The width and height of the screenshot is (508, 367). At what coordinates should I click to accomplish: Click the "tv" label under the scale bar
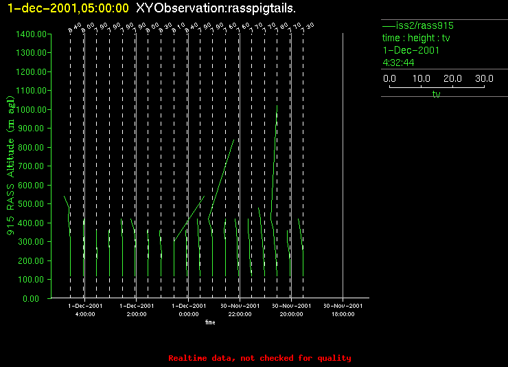(x=436, y=94)
